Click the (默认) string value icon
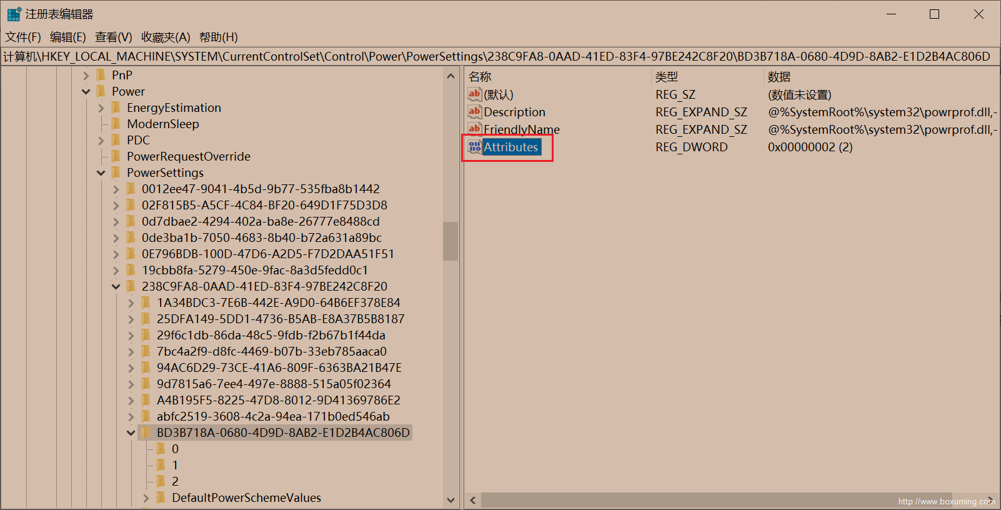 475,94
